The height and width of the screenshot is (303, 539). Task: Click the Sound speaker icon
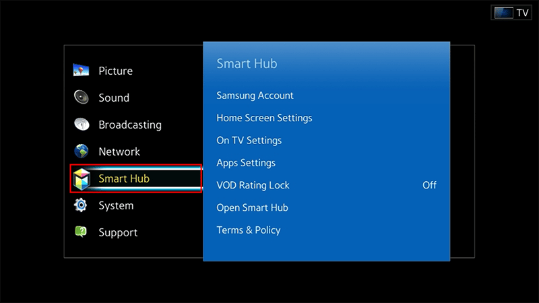[82, 97]
